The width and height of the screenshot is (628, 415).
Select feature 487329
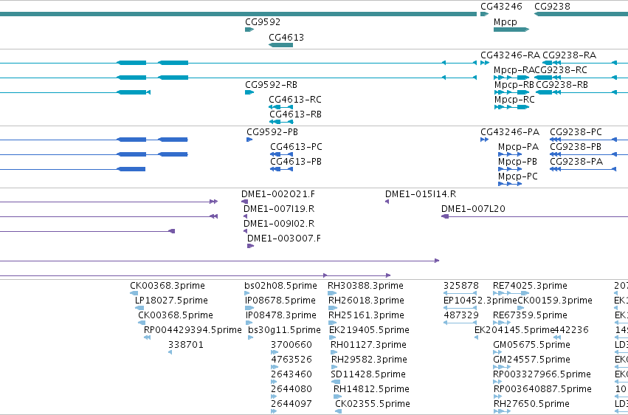461,315
